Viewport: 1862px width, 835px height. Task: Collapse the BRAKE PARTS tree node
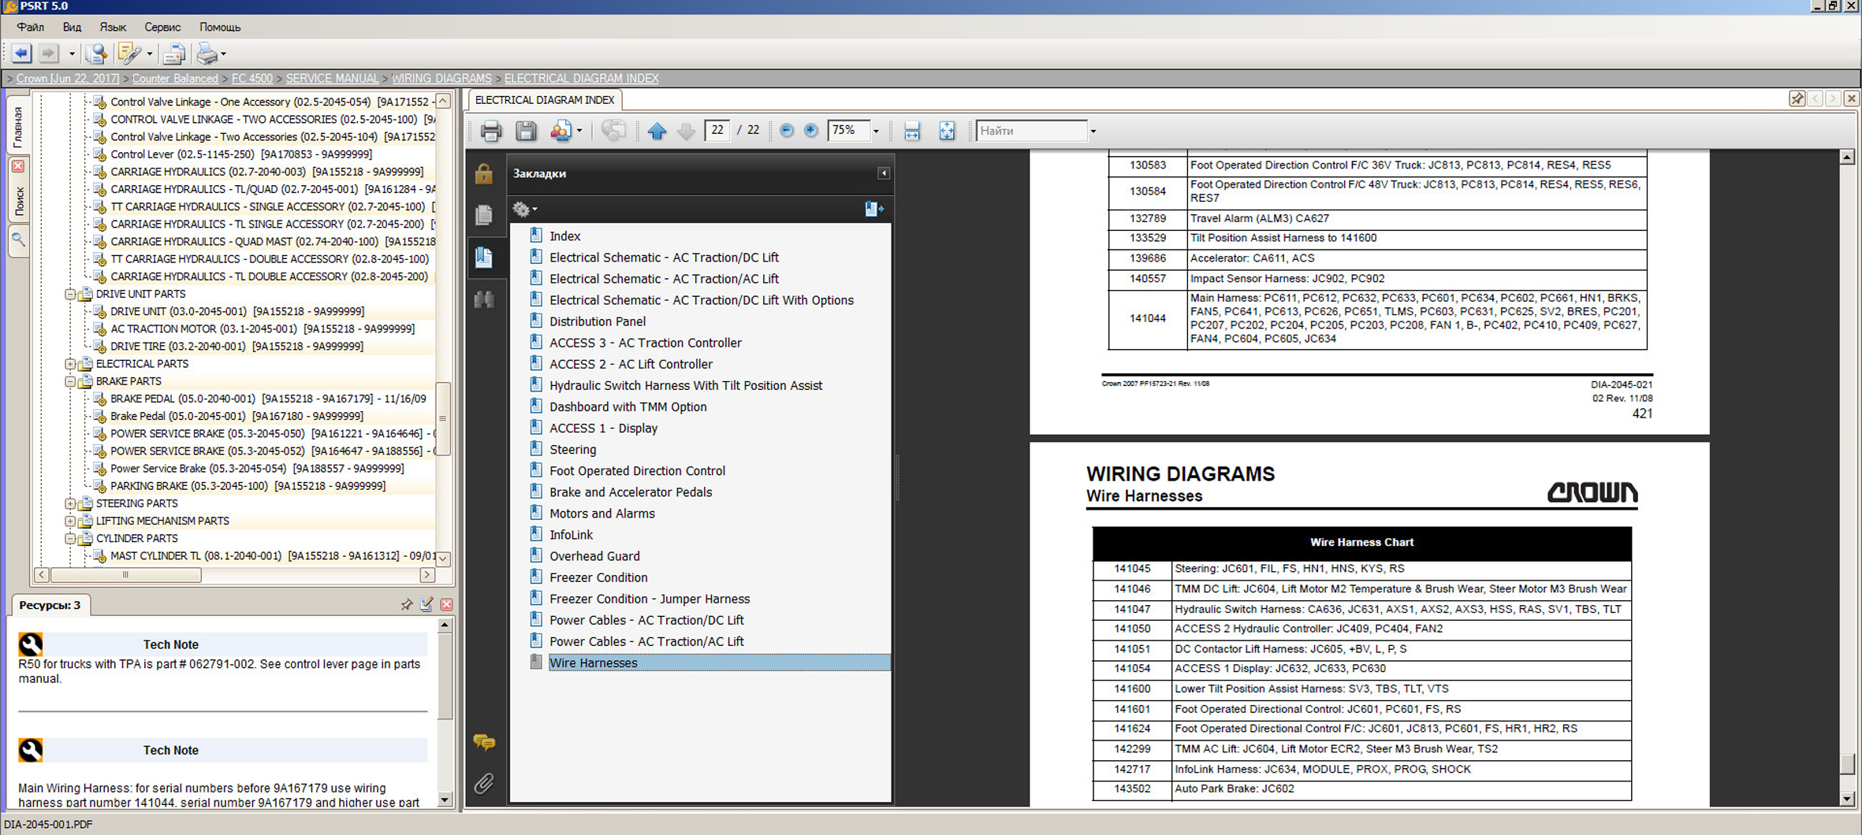[x=70, y=381]
